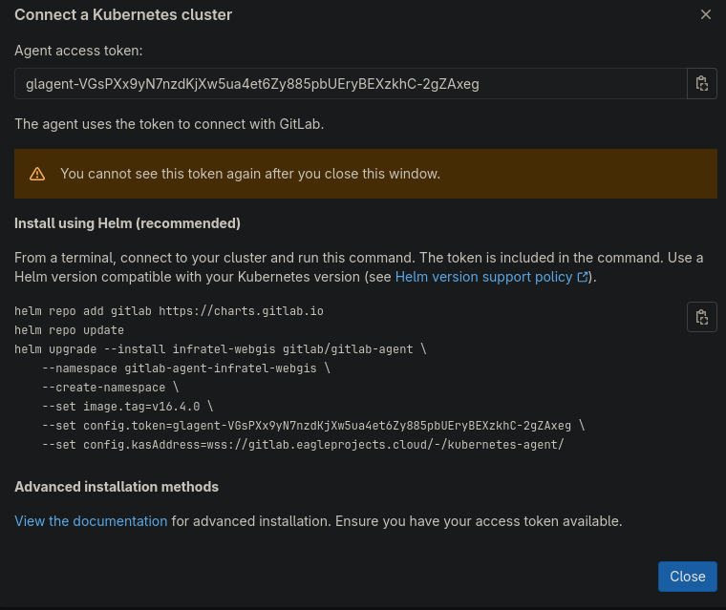Click the warning triangle icon in the alert
This screenshot has width=726, height=610.
37,174
